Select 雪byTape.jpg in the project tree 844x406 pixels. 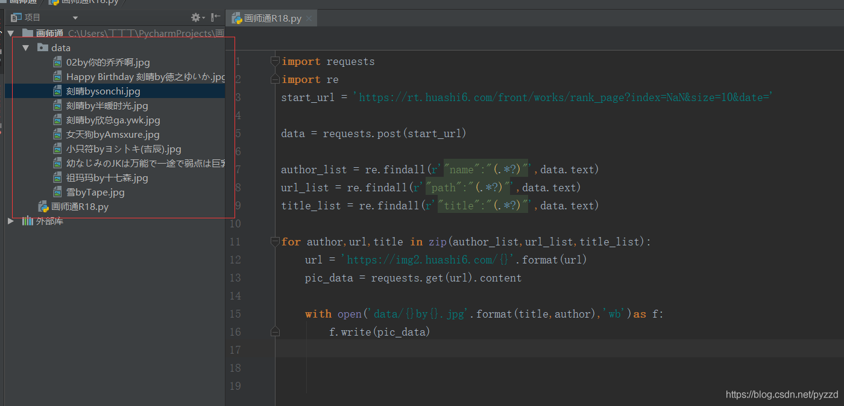(x=95, y=192)
